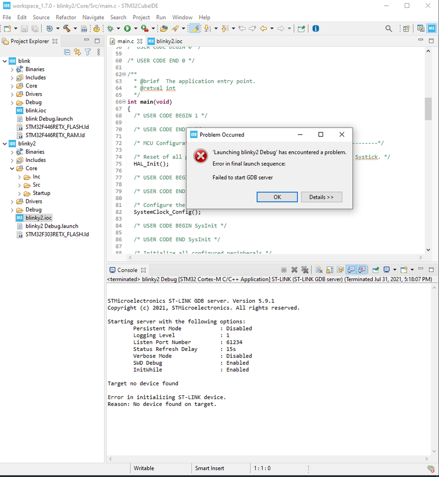Collapse the Core folder under blinky2
Screen dimensions: 439x477
[x=12, y=169]
